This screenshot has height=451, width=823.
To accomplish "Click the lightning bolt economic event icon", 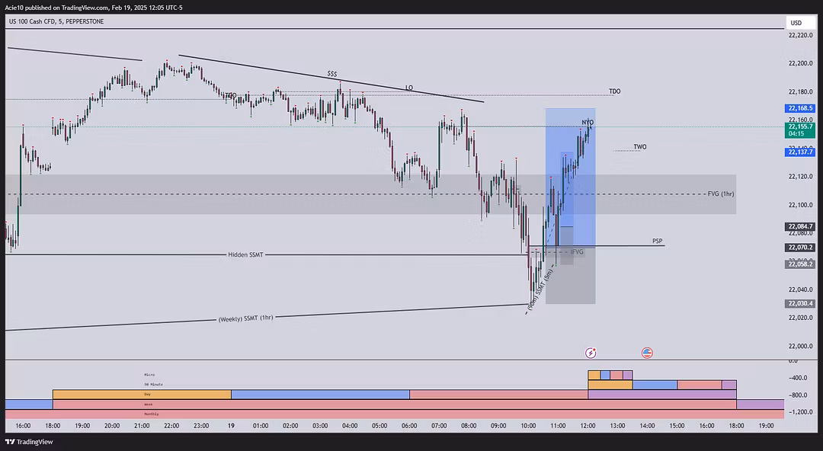I will point(591,353).
